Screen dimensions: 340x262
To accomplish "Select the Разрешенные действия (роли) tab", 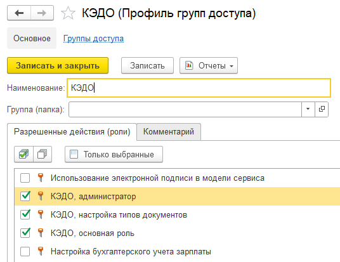I will coord(72,132).
